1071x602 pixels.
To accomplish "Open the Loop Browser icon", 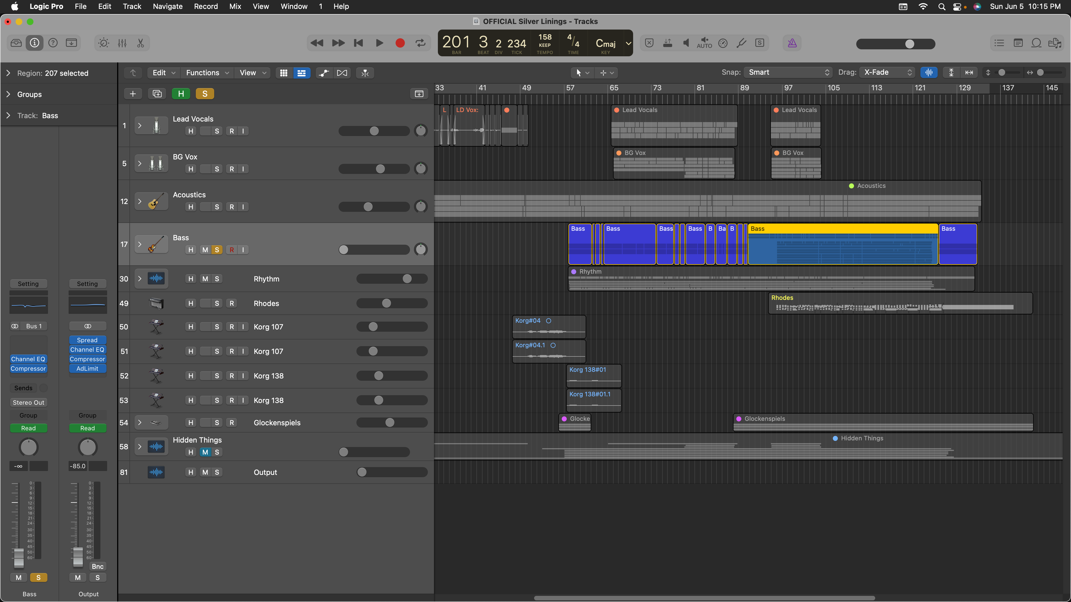I will [1036, 43].
